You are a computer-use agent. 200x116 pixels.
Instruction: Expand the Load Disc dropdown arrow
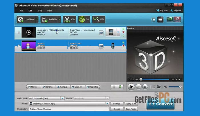coord(37,19)
